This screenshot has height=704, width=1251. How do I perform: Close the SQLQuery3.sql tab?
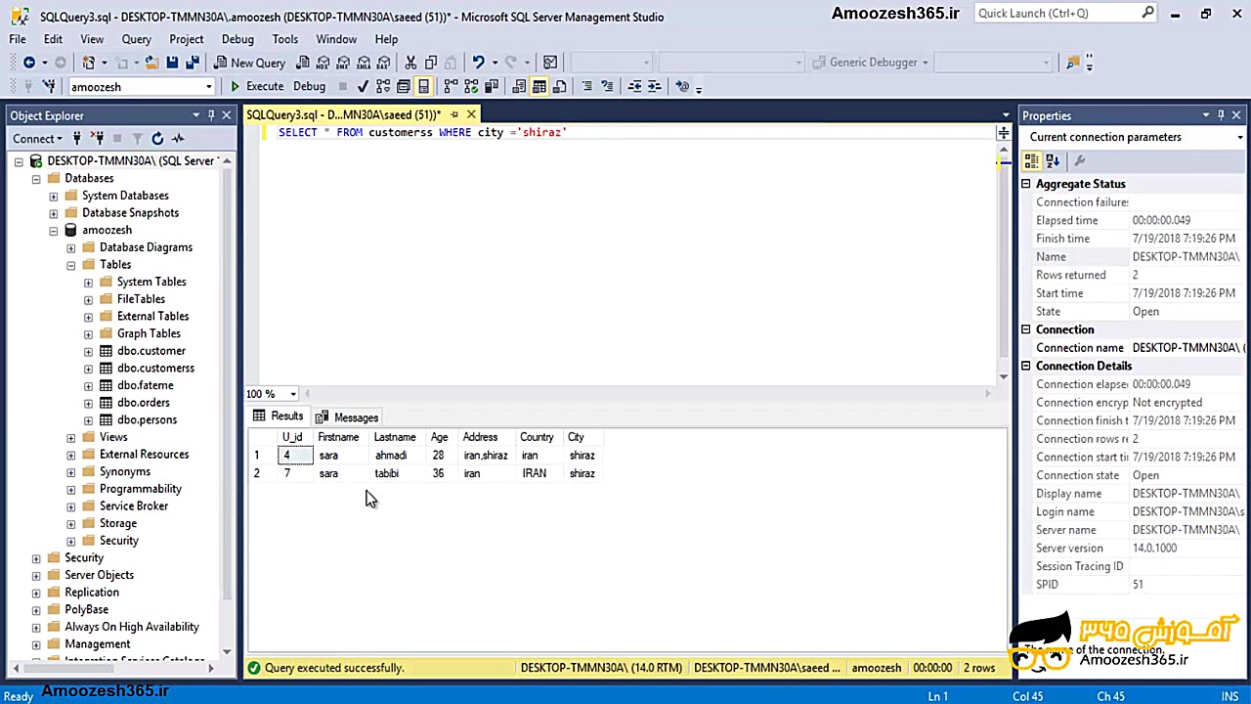point(471,115)
